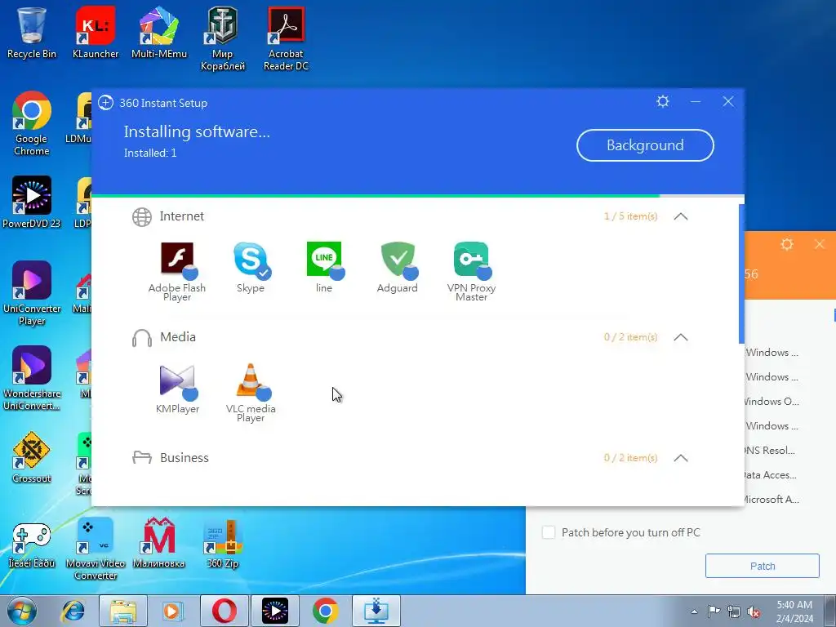The width and height of the screenshot is (836, 627).
Task: Click the 'Installed: 1' status text
Action: 150,153
